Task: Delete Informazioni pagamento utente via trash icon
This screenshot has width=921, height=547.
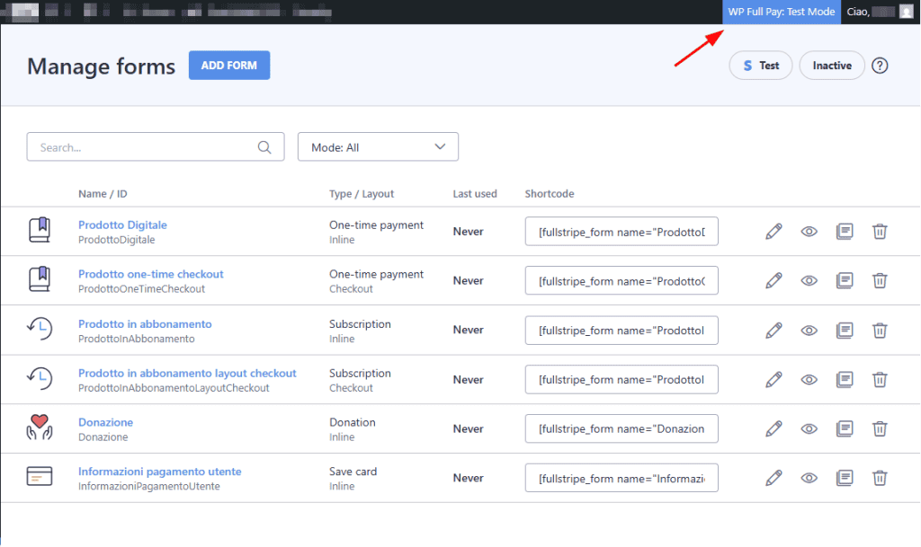Action: point(880,478)
